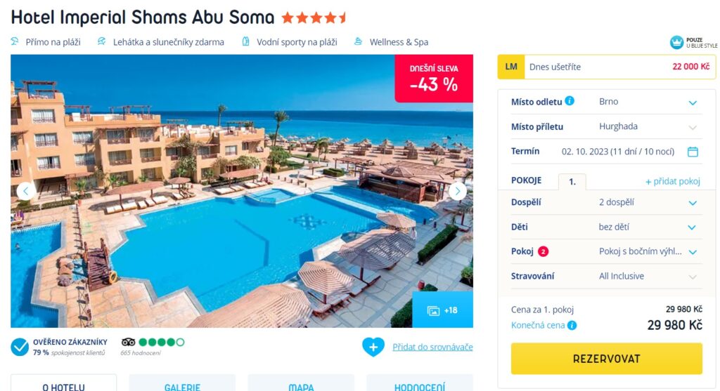Click the info icon beside Místo odletu
The width and height of the screenshot is (720, 391).
[570, 101]
